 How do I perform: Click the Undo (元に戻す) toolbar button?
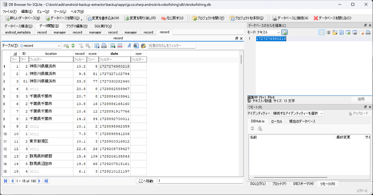pos(172,18)
